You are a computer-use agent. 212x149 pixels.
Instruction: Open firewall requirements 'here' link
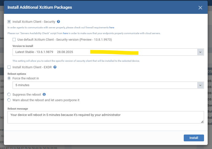(x=112, y=27)
